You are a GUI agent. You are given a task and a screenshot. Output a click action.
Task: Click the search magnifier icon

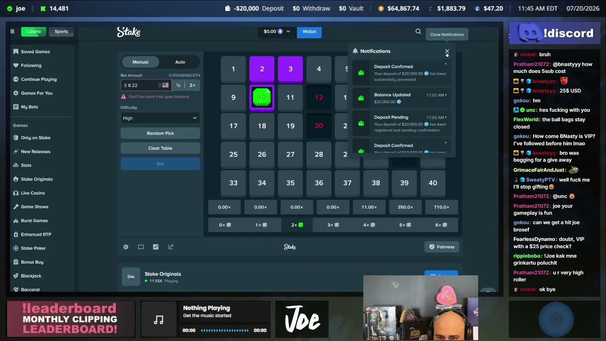[x=418, y=31]
